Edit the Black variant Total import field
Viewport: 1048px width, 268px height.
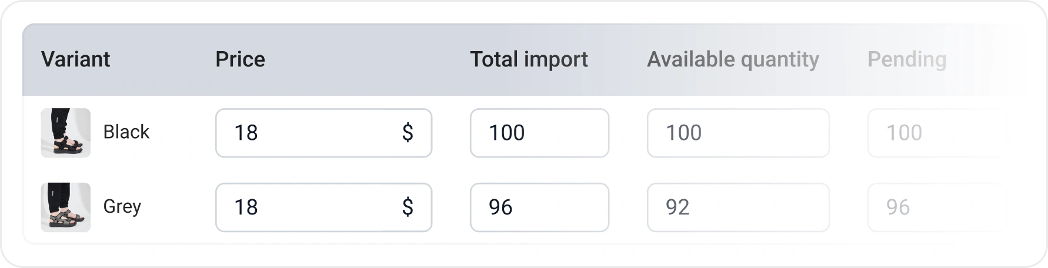coord(539,133)
